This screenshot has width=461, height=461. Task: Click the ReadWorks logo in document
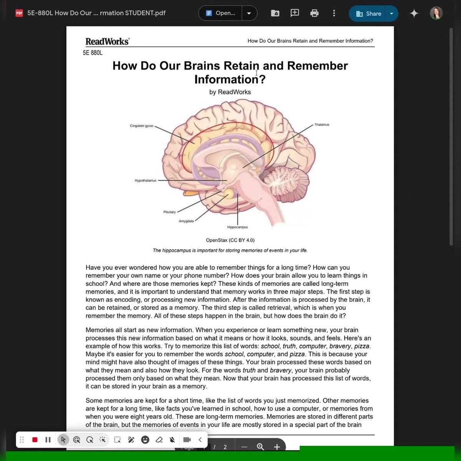coord(108,41)
